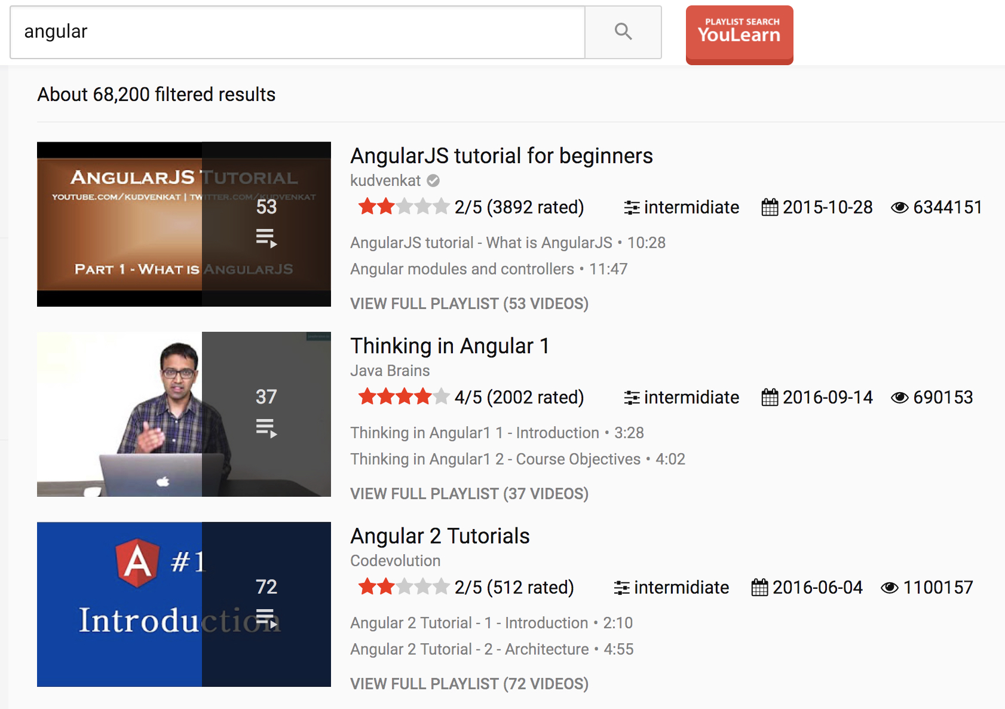Click difficulty sliders icon for Thinking in Angular 1
The width and height of the screenshot is (1005, 709).
tap(632, 398)
